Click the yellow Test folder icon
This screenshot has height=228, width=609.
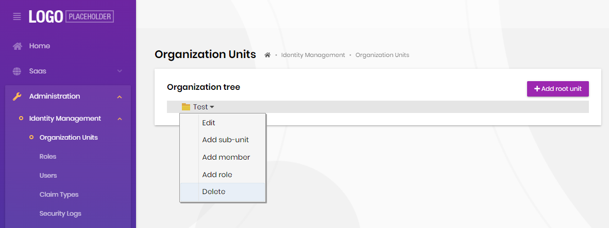[186, 107]
